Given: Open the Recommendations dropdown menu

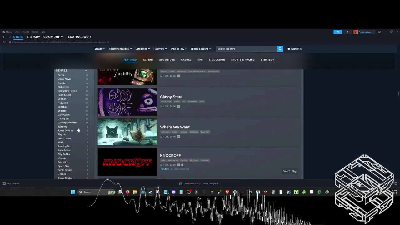Looking at the screenshot, I should tap(120, 49).
